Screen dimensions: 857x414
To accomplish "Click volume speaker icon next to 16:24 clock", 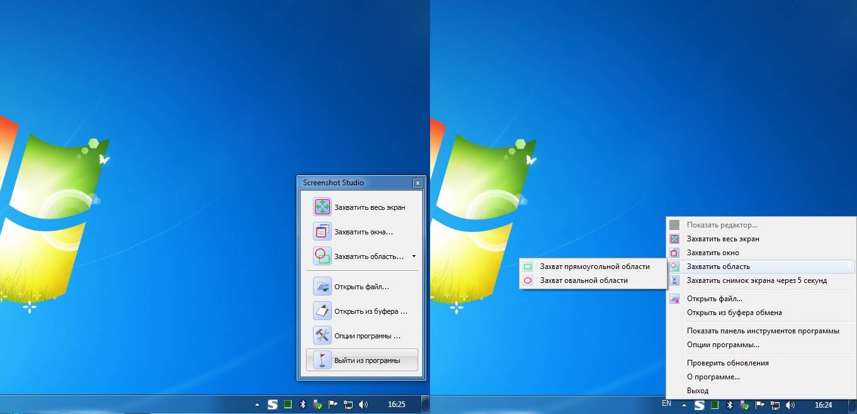I will [x=790, y=405].
